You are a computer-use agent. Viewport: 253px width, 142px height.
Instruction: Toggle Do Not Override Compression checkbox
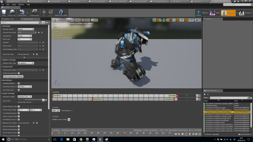click(x=19, y=73)
